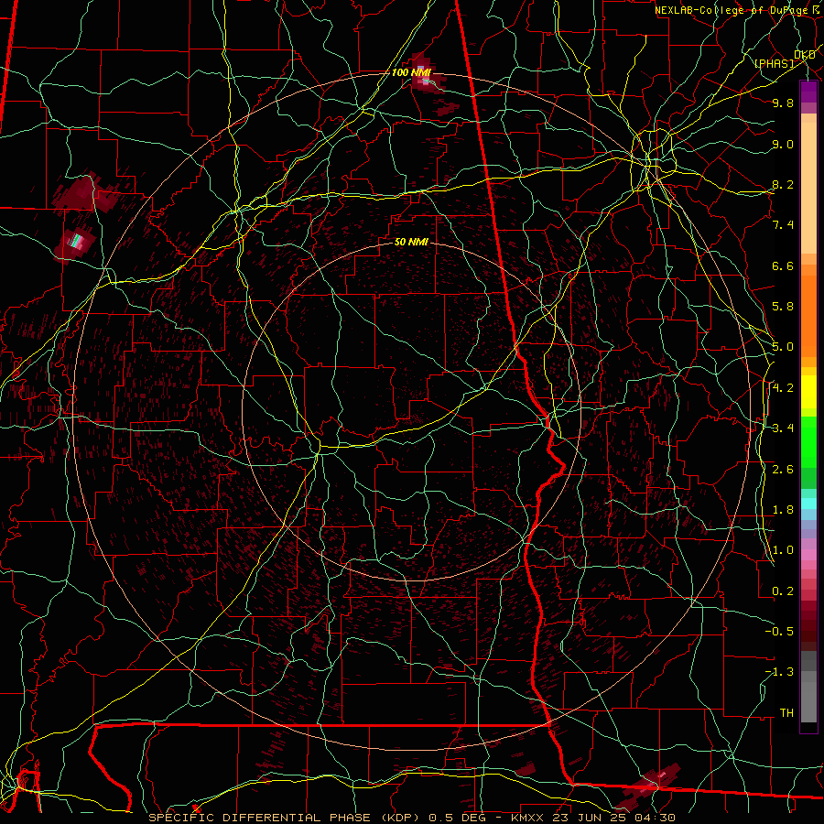This screenshot has width=824, height=824.
Task: Click the 2.6 scale value
Action: tap(783, 469)
